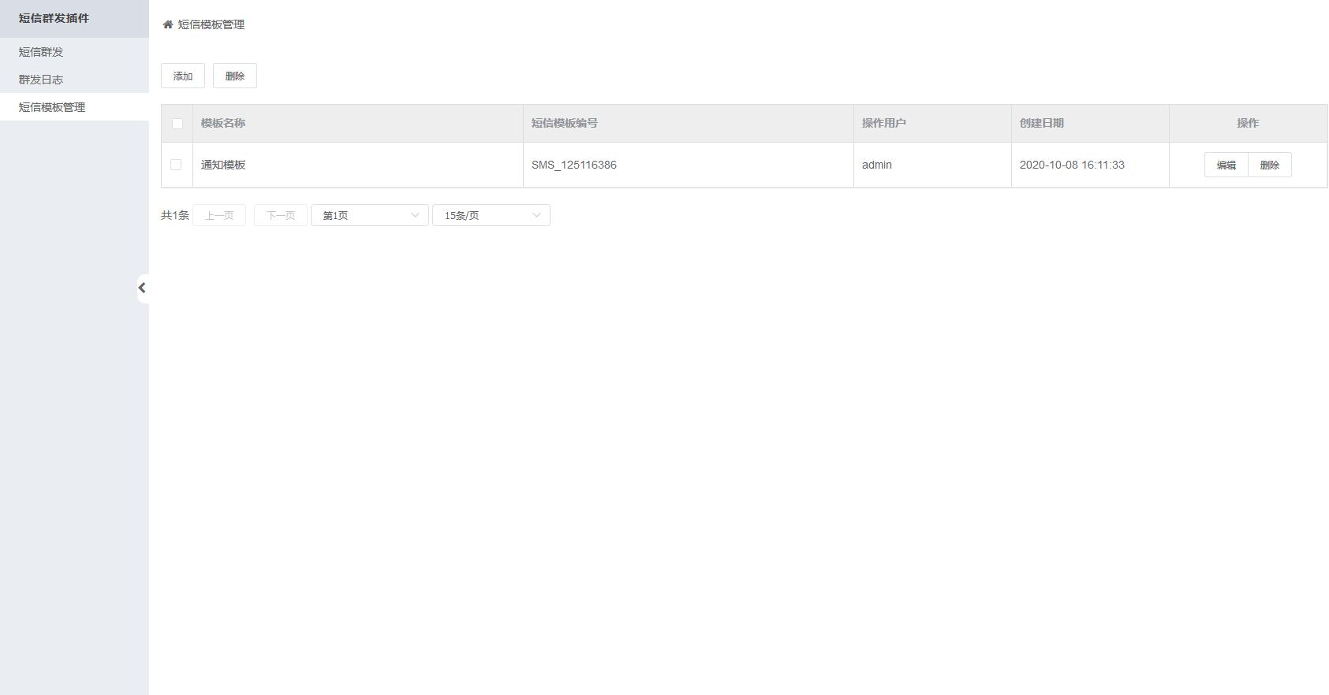Click the 短信群发插件 sidebar header
The height and width of the screenshot is (695, 1329).
pos(74,18)
